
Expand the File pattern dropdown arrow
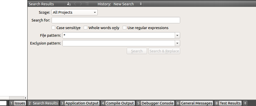pos(177,35)
